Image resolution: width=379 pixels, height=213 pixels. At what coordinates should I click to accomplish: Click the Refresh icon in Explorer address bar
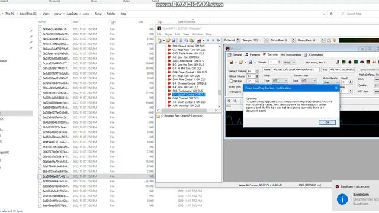(332, 14)
